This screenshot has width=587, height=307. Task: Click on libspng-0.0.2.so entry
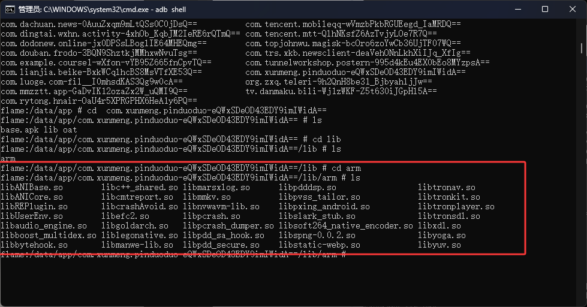317,236
